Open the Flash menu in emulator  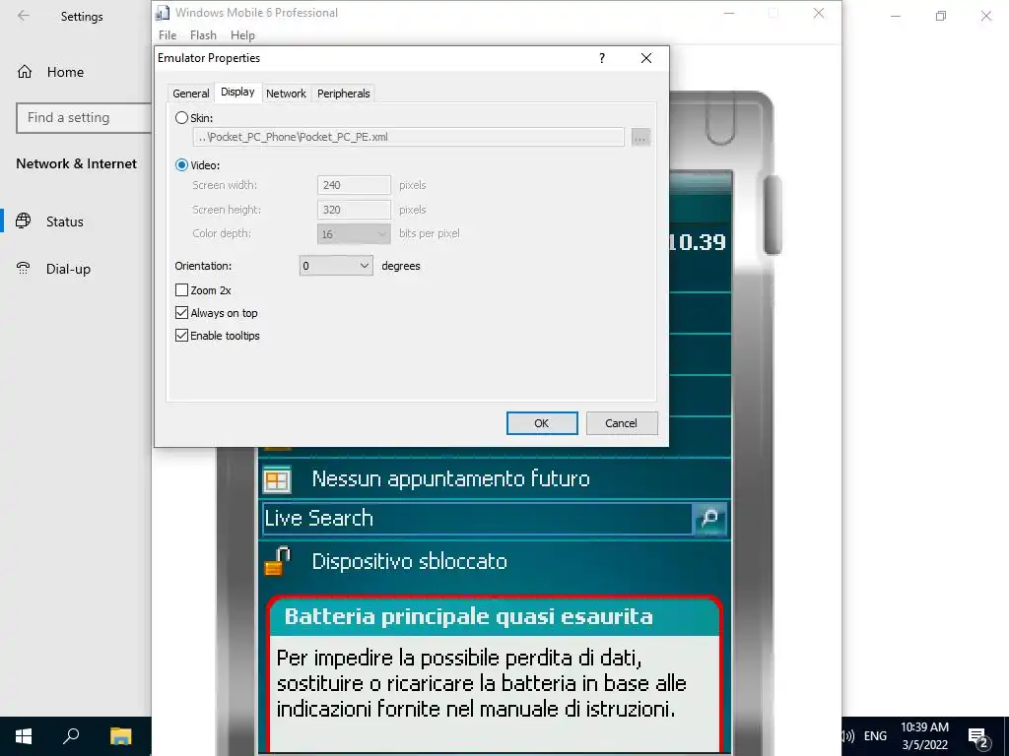point(203,35)
